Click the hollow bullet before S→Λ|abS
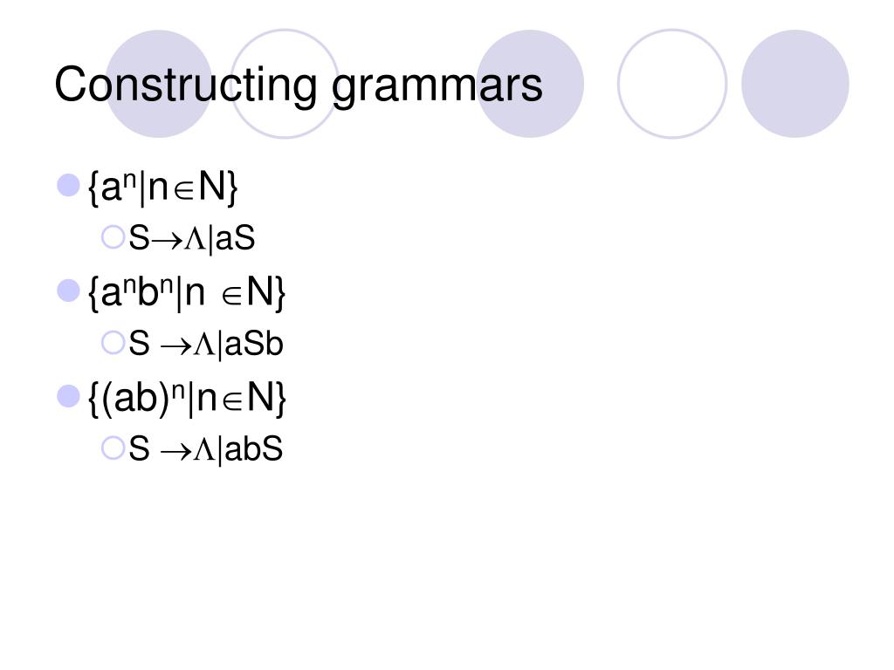 pyautogui.click(x=113, y=448)
